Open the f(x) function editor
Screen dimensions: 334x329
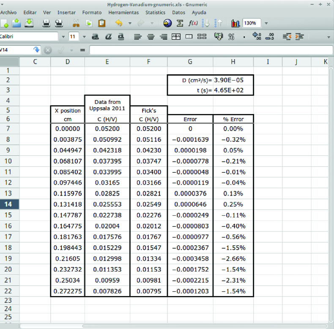click(x=193, y=23)
